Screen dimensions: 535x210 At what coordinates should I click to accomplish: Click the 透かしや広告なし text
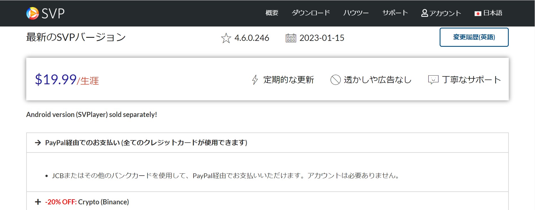click(378, 80)
